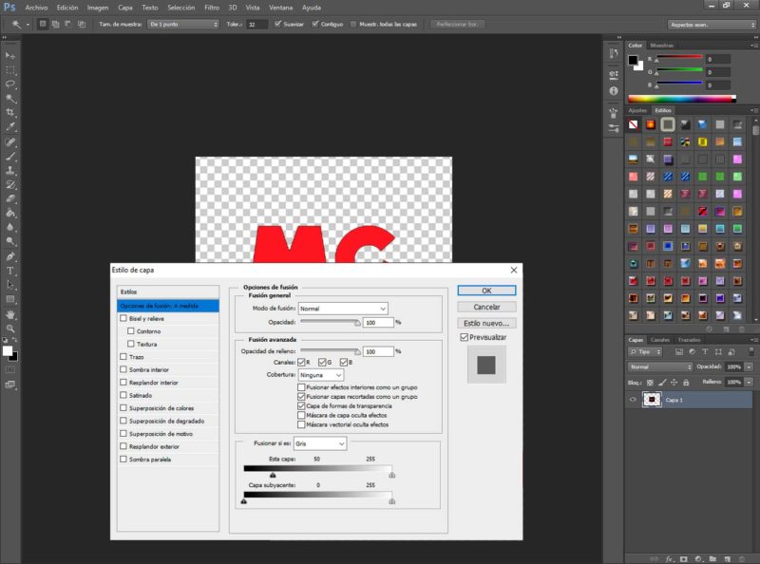Select the Horizontal Type tool

10,271
